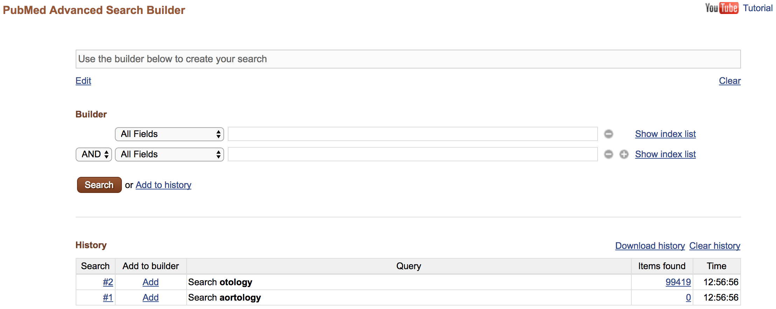Remove the second builder row
Image resolution: width=776 pixels, height=309 pixels.
click(609, 154)
